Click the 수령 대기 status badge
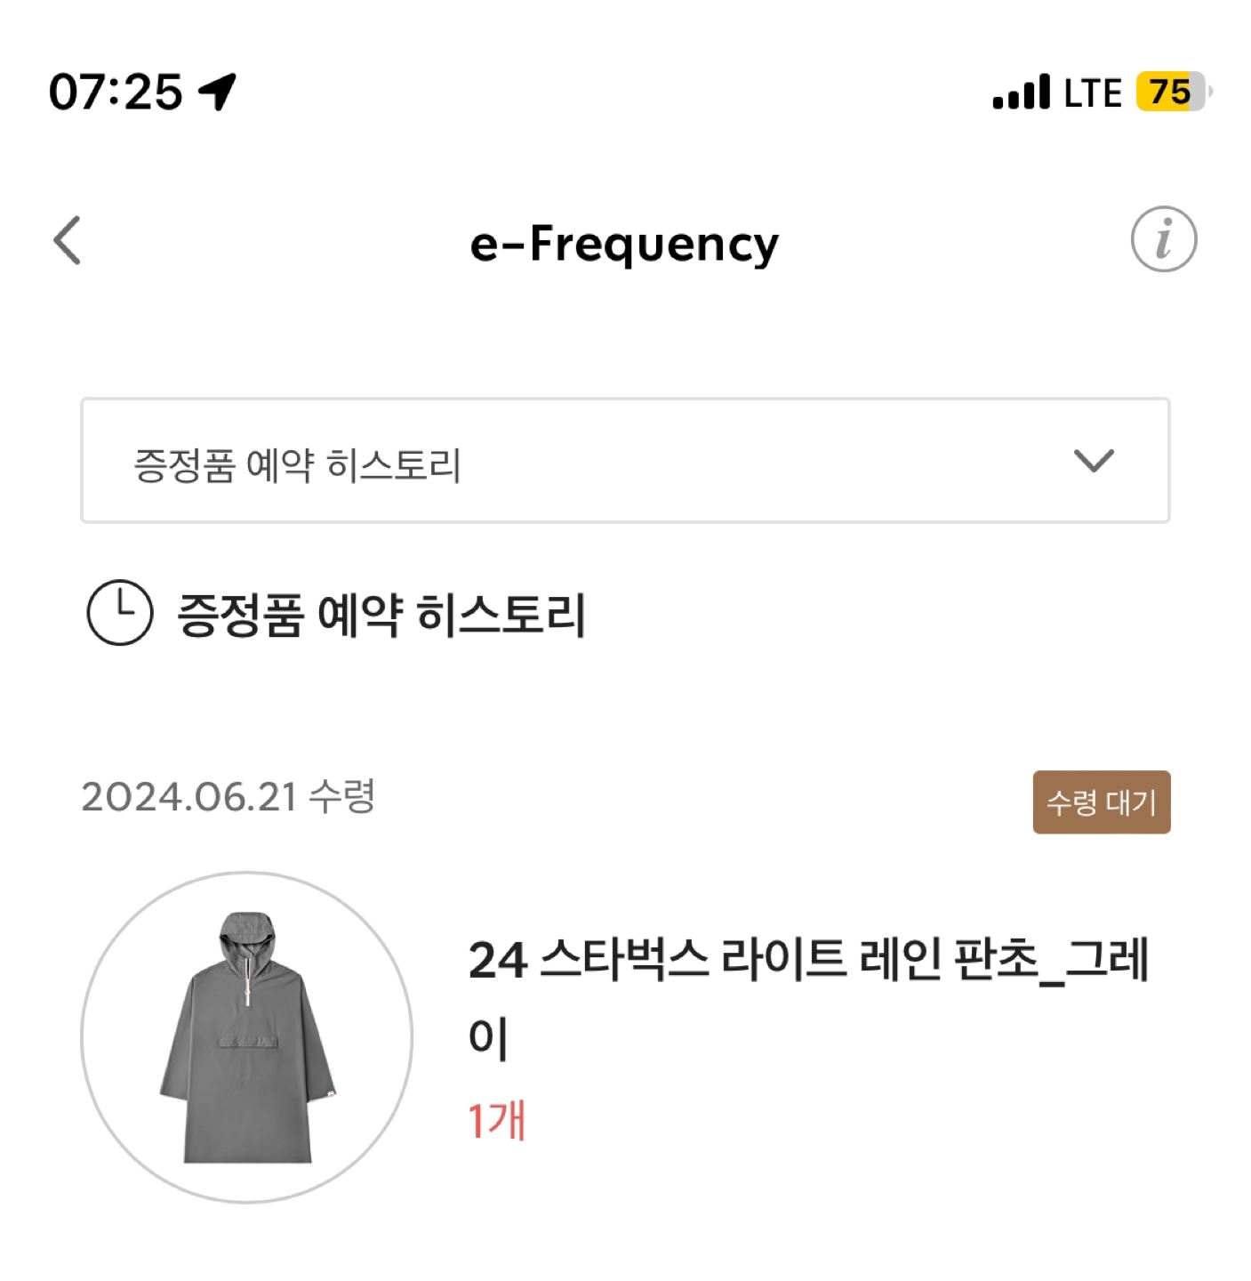1251x1281 pixels. (1101, 802)
